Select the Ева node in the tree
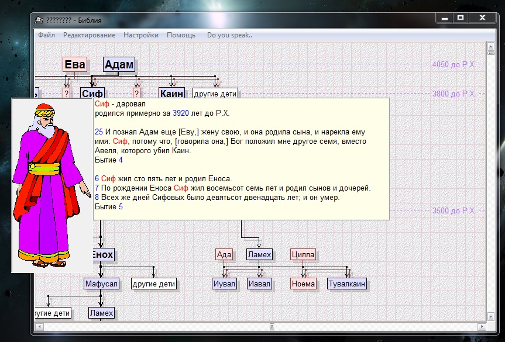The image size is (505, 342). [x=75, y=64]
